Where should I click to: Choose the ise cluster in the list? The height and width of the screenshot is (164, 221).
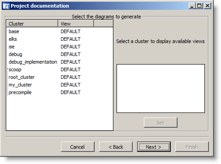(60, 47)
